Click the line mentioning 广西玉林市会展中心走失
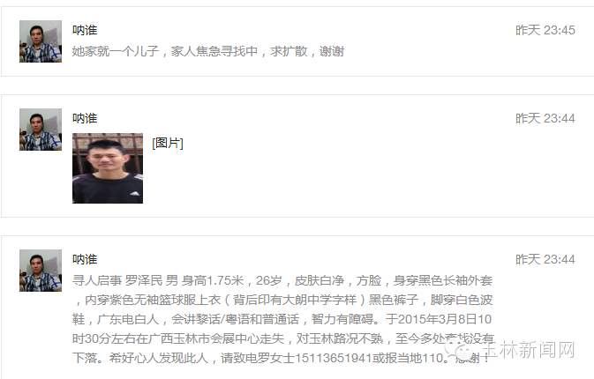Viewport: 594px width, 379px height. [x=283, y=338]
